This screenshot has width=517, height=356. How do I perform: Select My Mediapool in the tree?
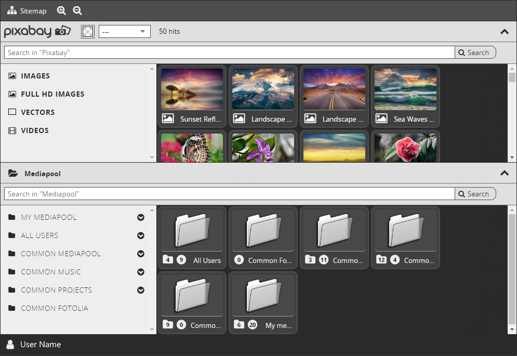coord(49,217)
